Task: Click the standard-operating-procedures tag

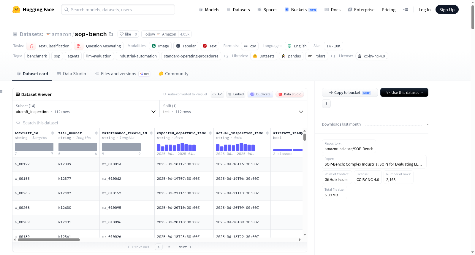Action: point(191,56)
